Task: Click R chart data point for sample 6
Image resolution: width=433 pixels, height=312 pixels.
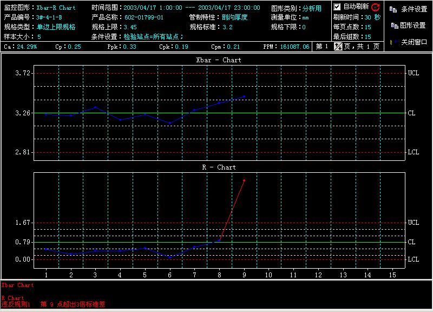Action: 170,257
